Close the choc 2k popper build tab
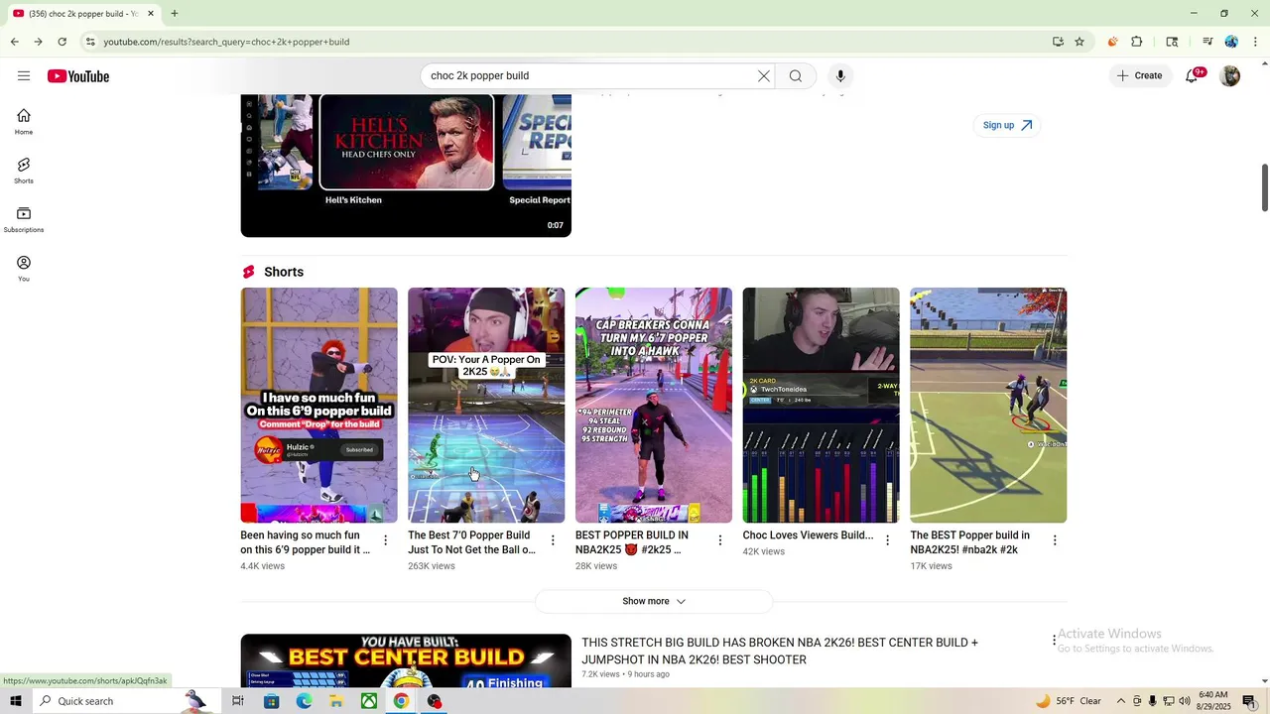This screenshot has height=714, width=1270. pos(151,14)
